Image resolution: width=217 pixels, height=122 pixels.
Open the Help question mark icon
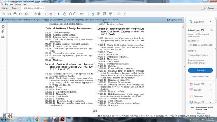203,8
